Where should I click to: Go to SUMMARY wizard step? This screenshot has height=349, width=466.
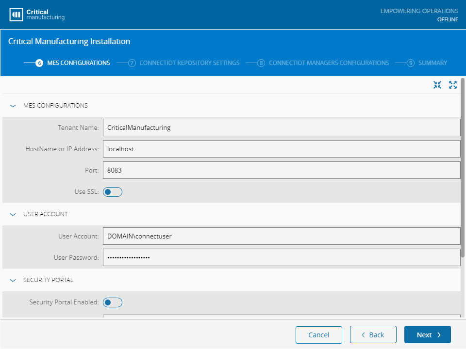433,63
